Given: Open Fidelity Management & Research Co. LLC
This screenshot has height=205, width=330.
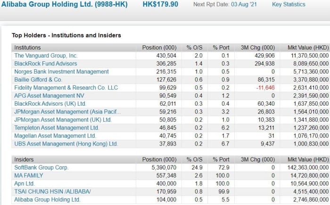Looking at the screenshot, I should (66, 88).
